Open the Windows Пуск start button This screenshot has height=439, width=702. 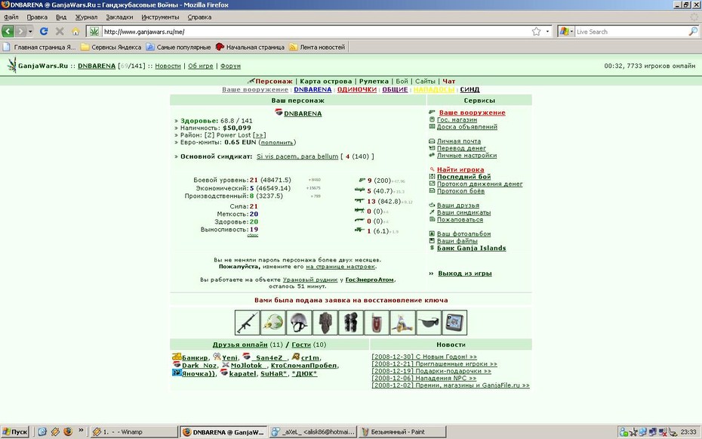[15, 432]
